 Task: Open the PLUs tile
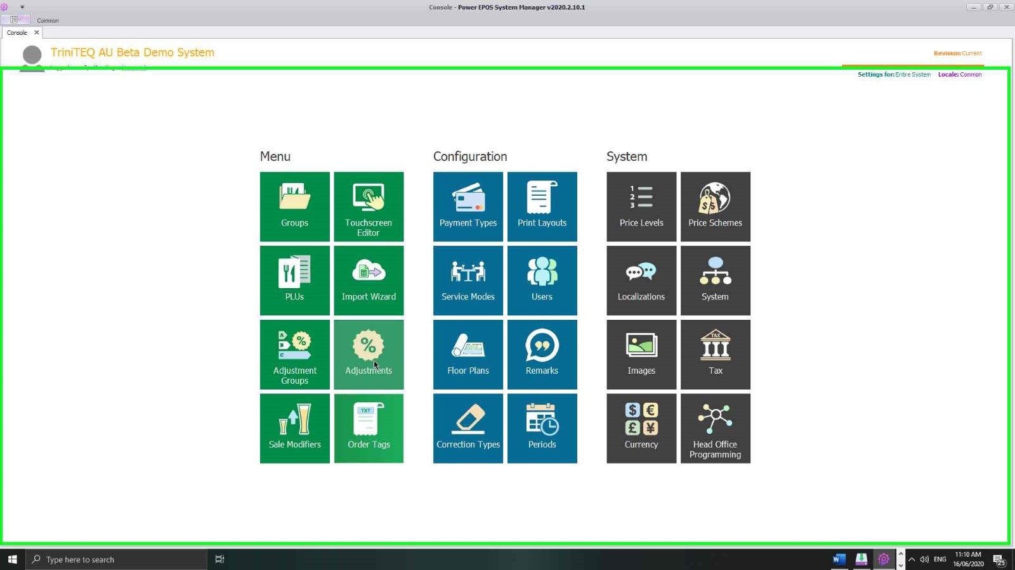[x=294, y=281]
